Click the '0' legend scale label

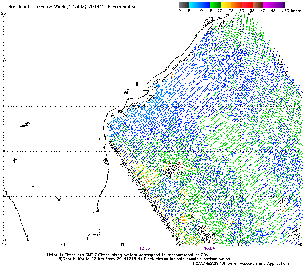pos(179,11)
